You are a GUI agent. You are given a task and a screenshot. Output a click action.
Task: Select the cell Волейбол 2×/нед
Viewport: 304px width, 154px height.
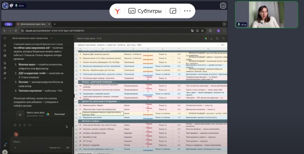coord(103,137)
